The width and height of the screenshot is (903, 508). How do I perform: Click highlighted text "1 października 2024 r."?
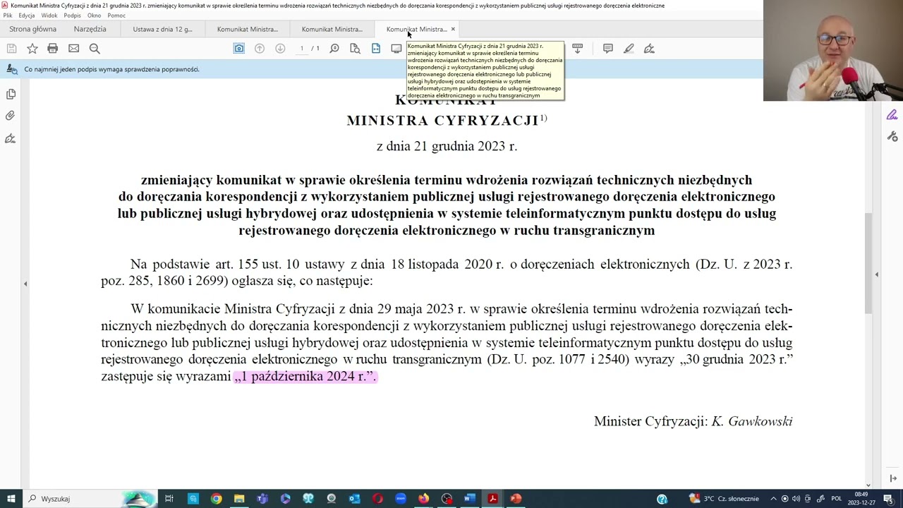coord(305,376)
